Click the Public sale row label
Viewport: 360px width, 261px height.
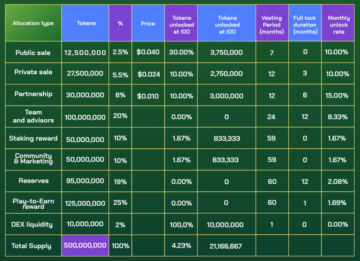pyautogui.click(x=33, y=53)
